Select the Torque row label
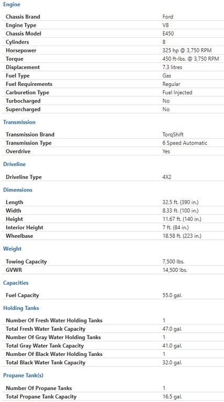This screenshot has width=224, height=402. click(x=14, y=59)
